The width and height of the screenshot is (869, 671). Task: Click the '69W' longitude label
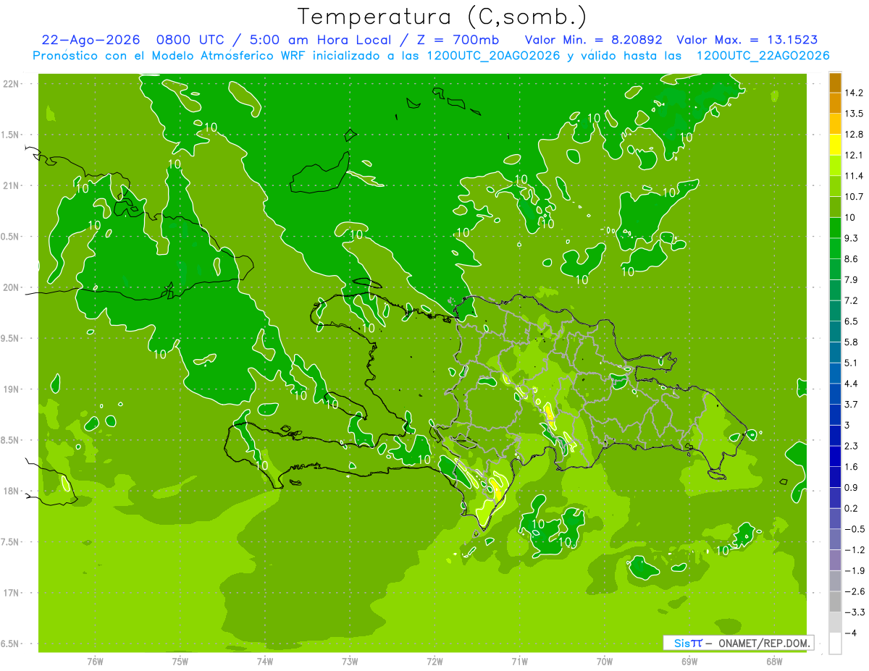pos(689,661)
